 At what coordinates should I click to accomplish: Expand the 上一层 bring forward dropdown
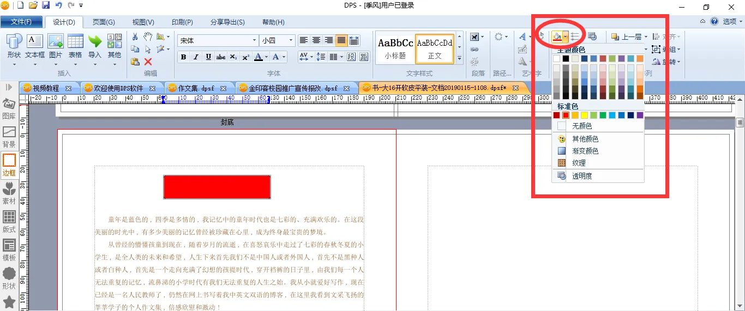tap(645, 37)
